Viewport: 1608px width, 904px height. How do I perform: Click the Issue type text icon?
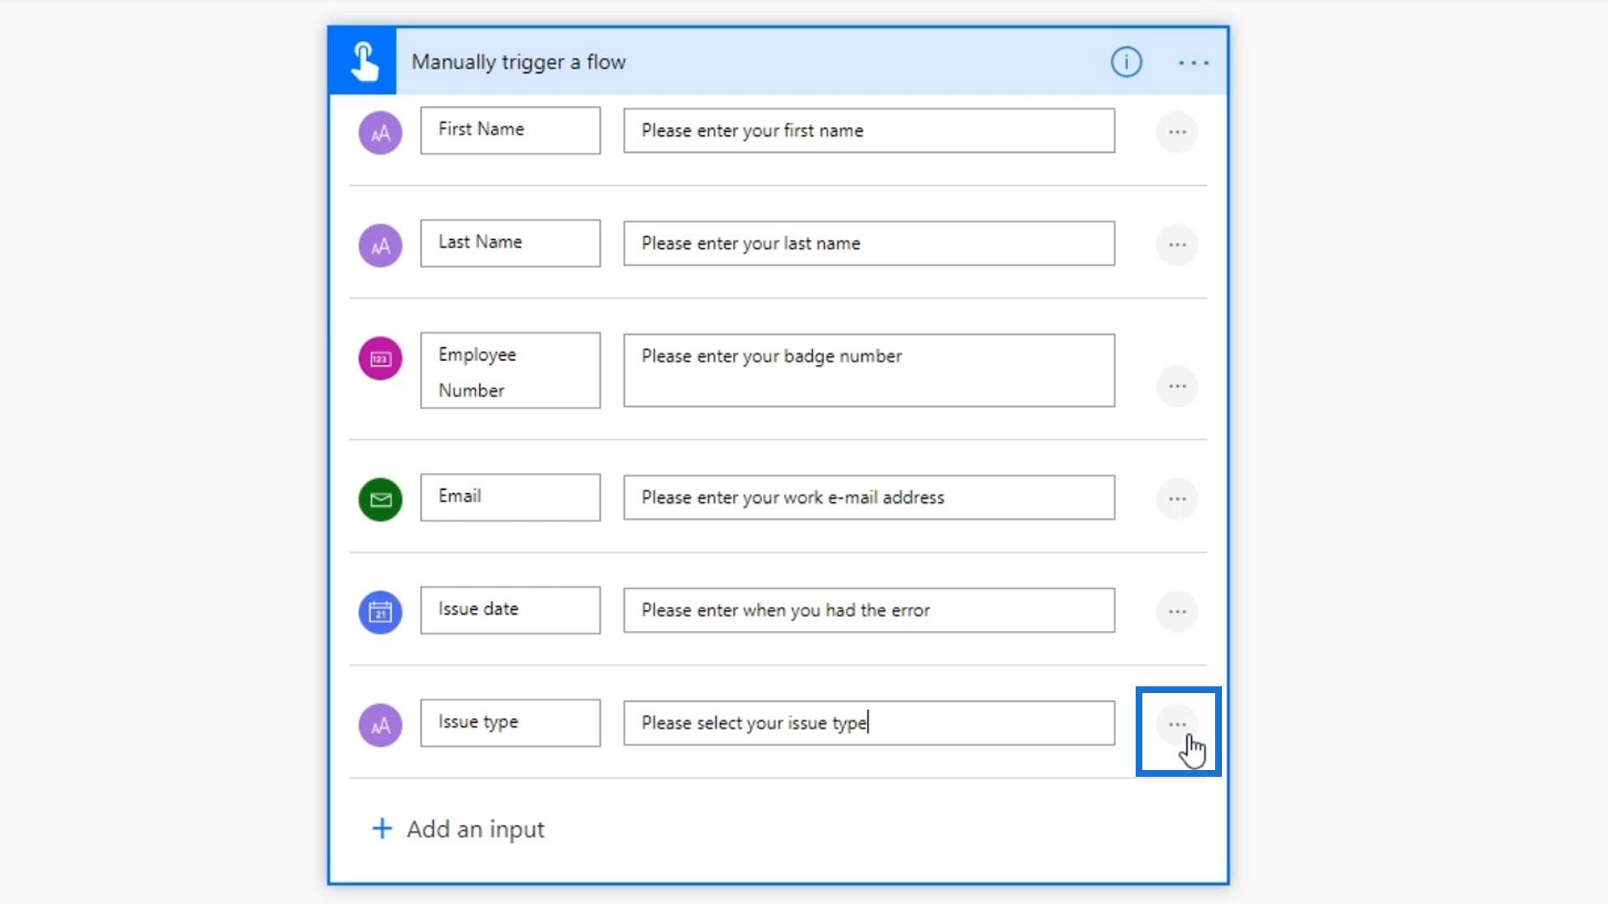pyautogui.click(x=380, y=725)
